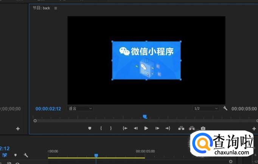Step back one frame
The height and width of the screenshot is (164, 258).
click(135, 129)
